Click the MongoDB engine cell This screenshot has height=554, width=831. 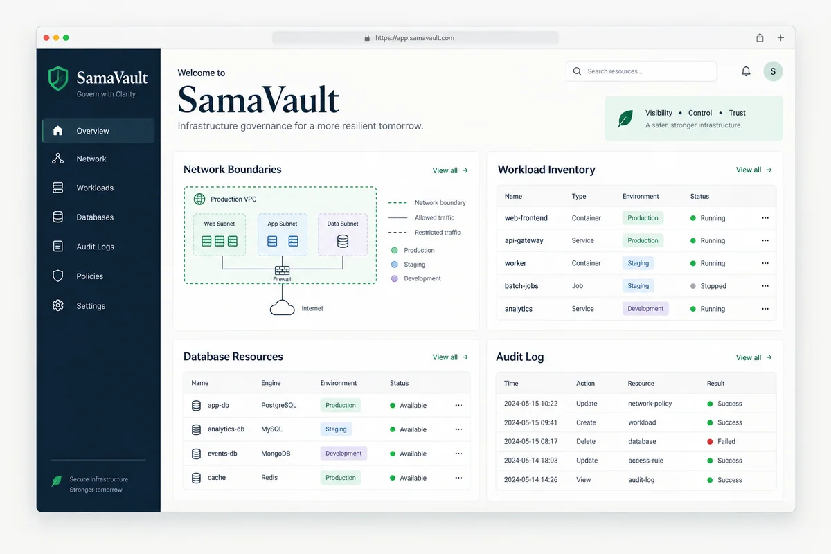tap(276, 454)
